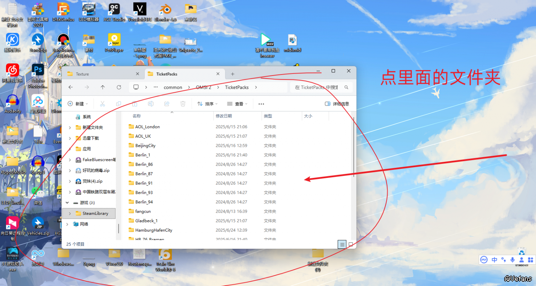Close the Texture tab
536x286 pixels.
pos(138,74)
